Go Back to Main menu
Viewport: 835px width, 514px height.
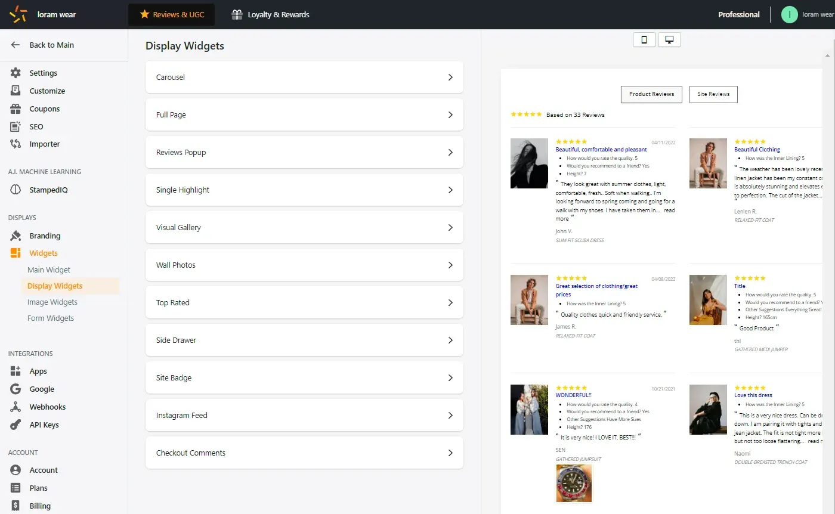[43, 45]
